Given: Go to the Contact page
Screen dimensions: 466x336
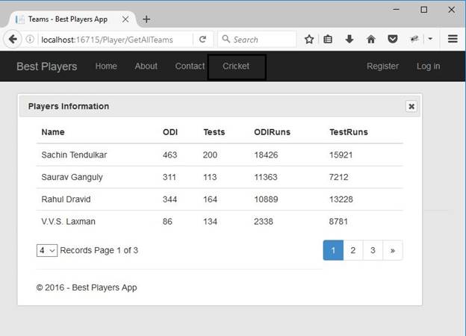Looking at the screenshot, I should click(x=190, y=66).
